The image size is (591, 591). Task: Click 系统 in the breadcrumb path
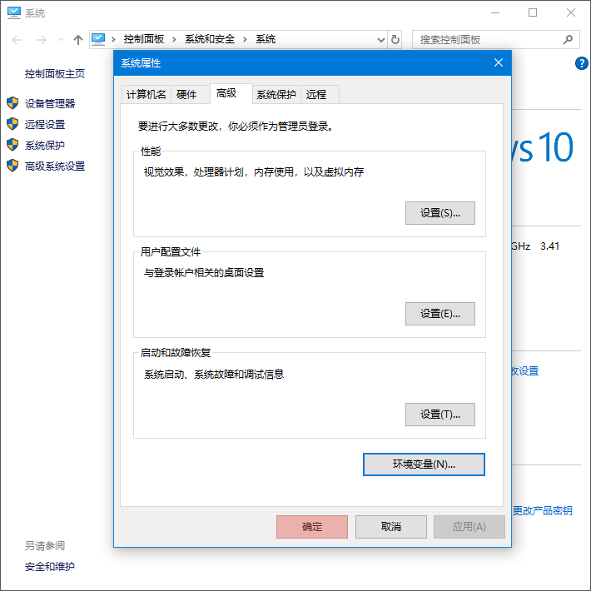266,39
